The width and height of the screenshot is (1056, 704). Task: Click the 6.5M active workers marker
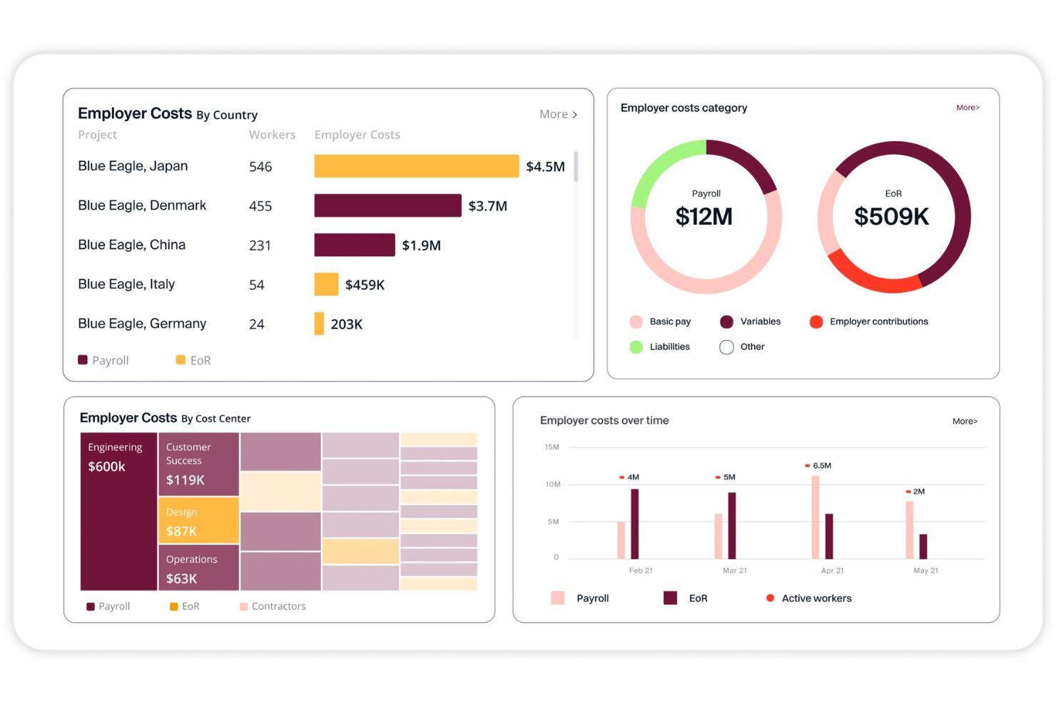[807, 466]
